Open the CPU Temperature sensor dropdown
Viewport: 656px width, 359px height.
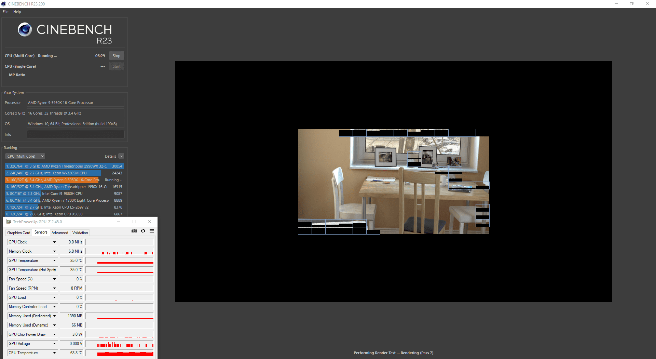pos(54,353)
